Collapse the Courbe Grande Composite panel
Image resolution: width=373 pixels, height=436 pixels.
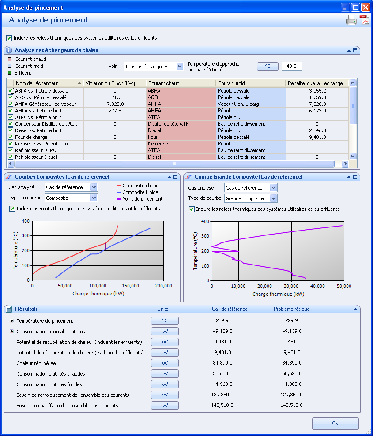click(349, 177)
